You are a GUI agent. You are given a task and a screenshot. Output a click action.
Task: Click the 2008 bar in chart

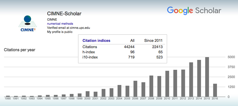coord(151,86)
